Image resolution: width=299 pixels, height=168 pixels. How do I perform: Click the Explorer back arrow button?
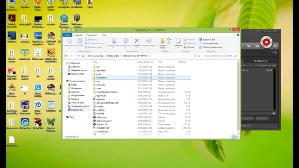point(66,56)
